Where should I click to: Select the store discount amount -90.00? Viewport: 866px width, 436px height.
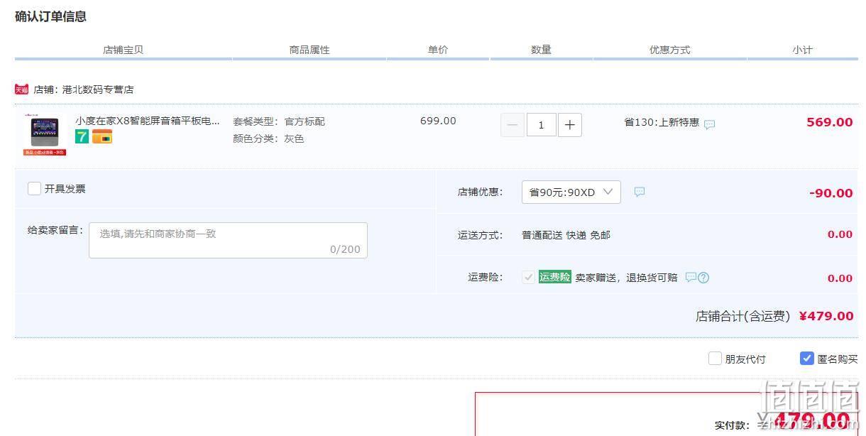[831, 193]
